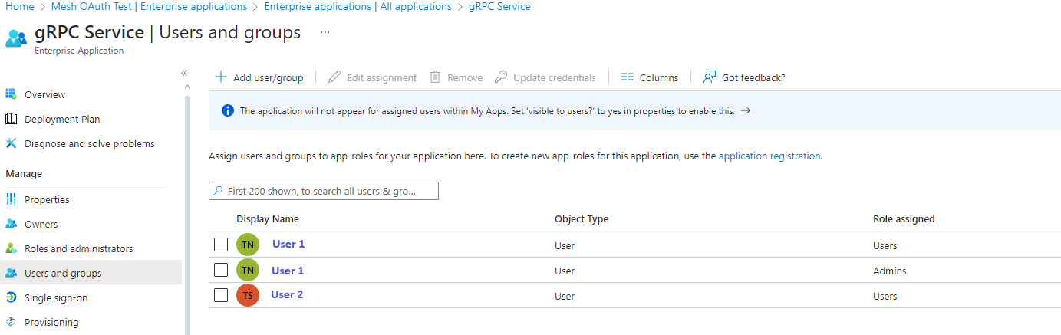Collapse the left navigation with double chevron

(184, 73)
